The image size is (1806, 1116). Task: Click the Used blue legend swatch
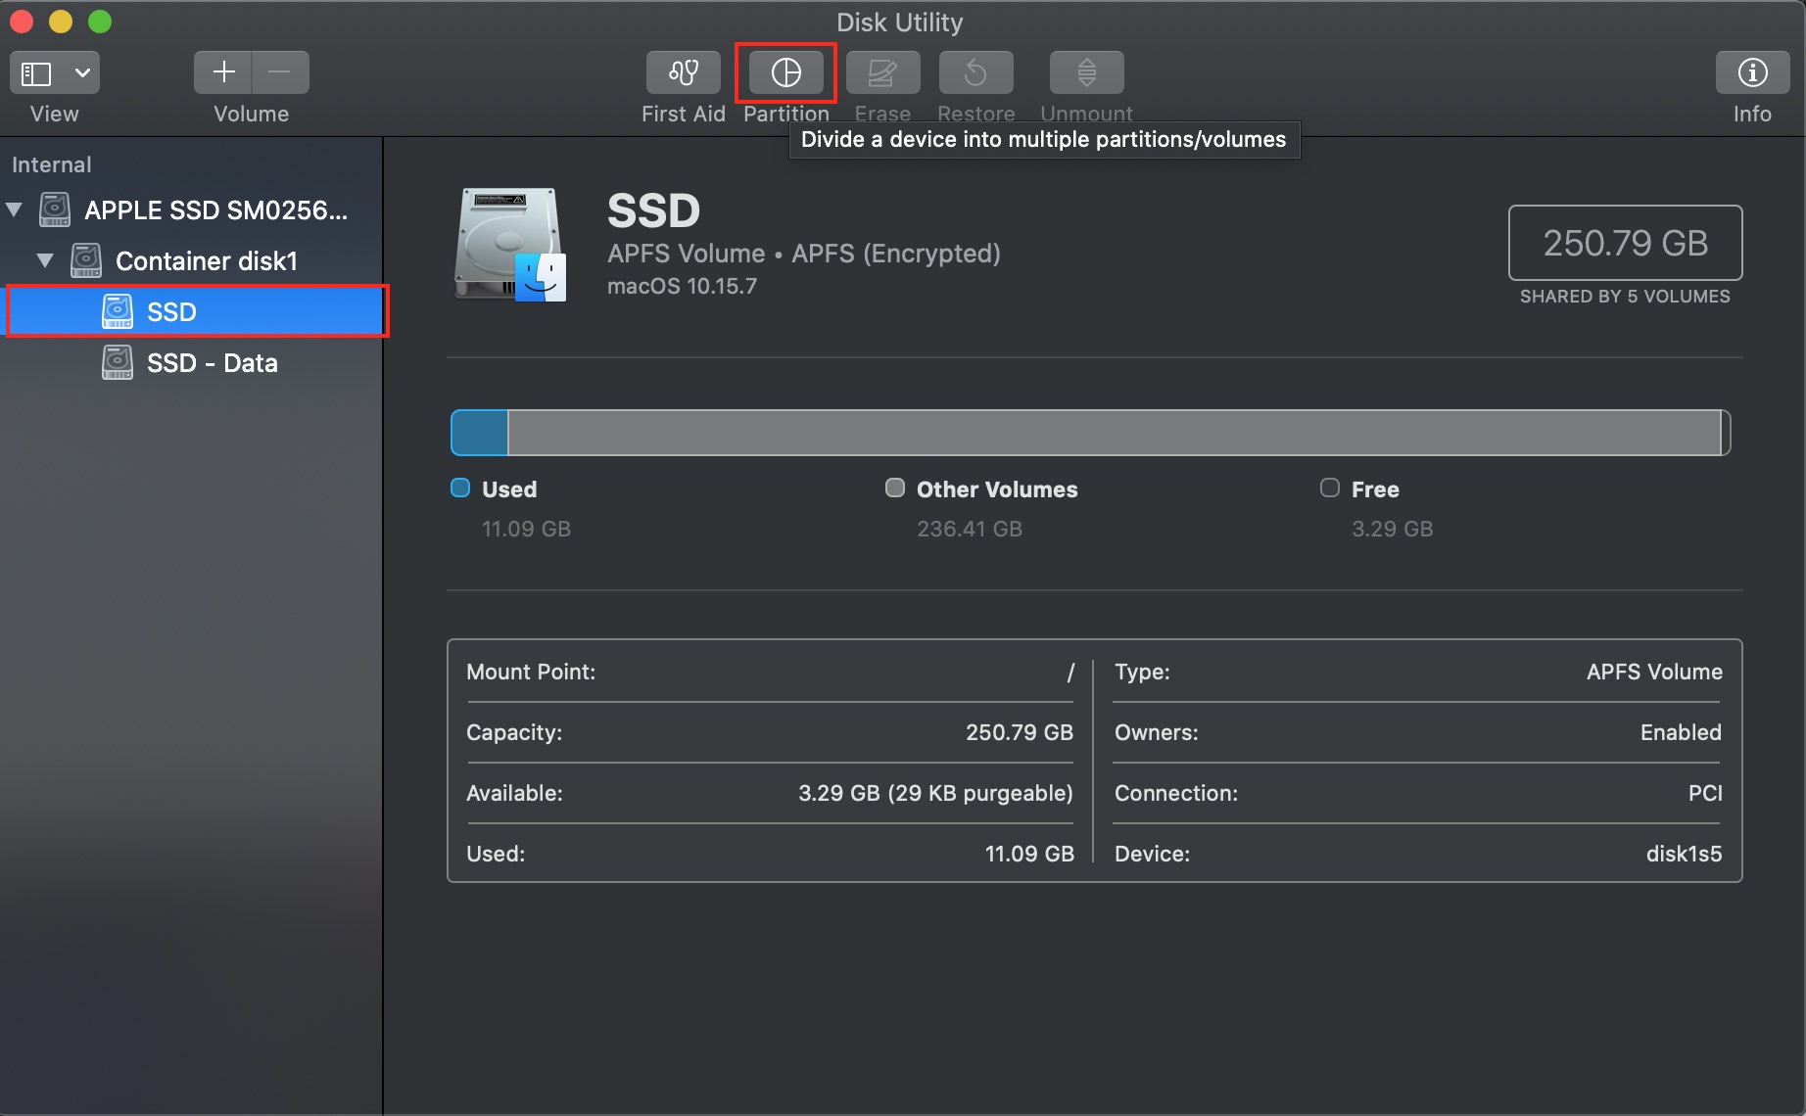[460, 488]
